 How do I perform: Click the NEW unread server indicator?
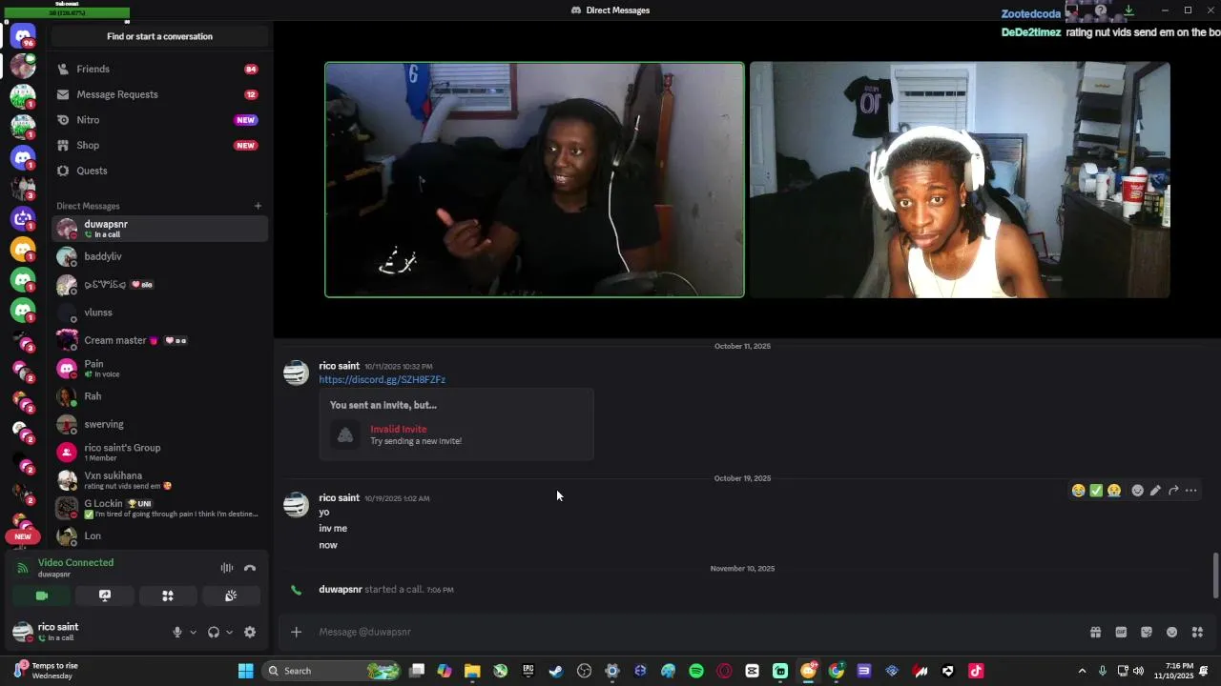(23, 536)
